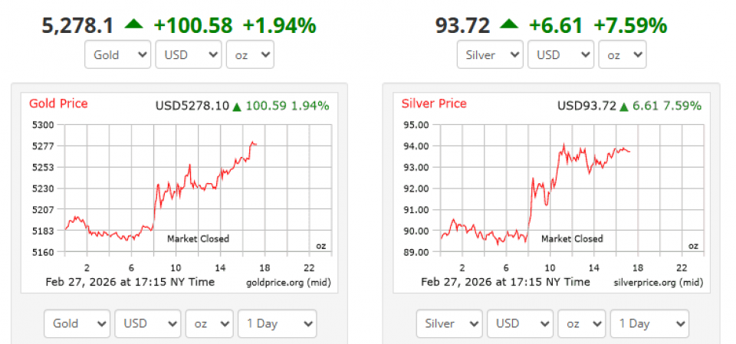Expand 1 Day range dropdown below silver chart
The height and width of the screenshot is (344, 736).
click(x=649, y=323)
